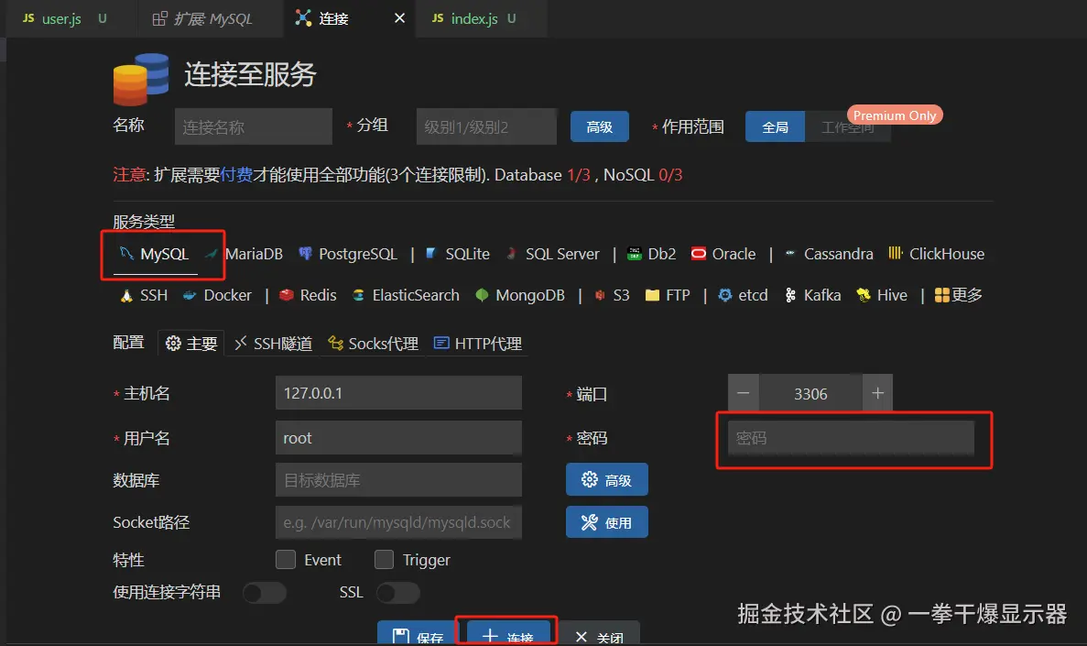Select PostgreSQL service type

[x=348, y=254]
